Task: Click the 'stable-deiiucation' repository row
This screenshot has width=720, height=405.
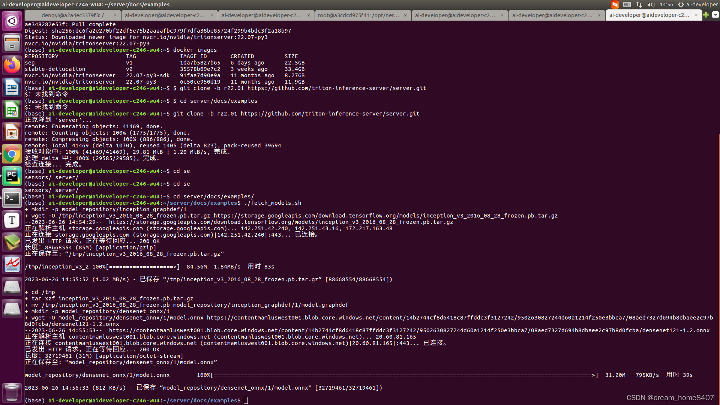Action: coord(165,69)
